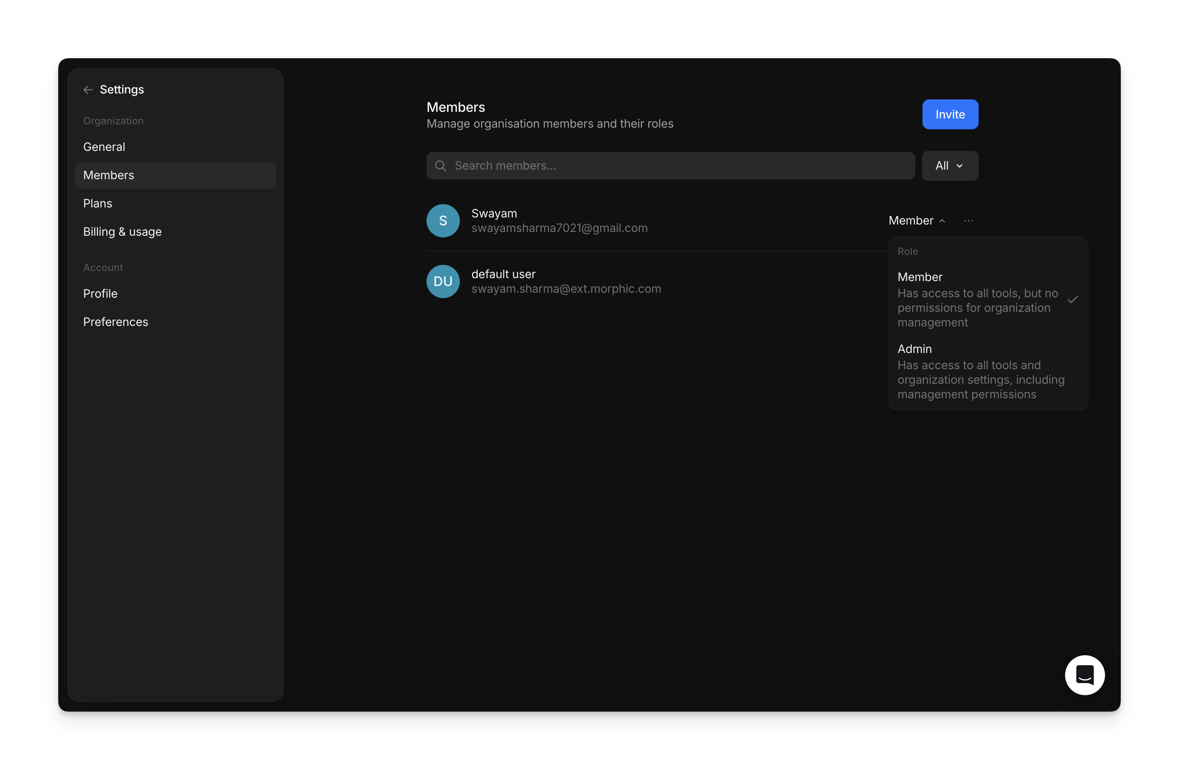Open Billing & usage settings
Image resolution: width=1179 pixels, height=770 pixels.
pyautogui.click(x=122, y=232)
